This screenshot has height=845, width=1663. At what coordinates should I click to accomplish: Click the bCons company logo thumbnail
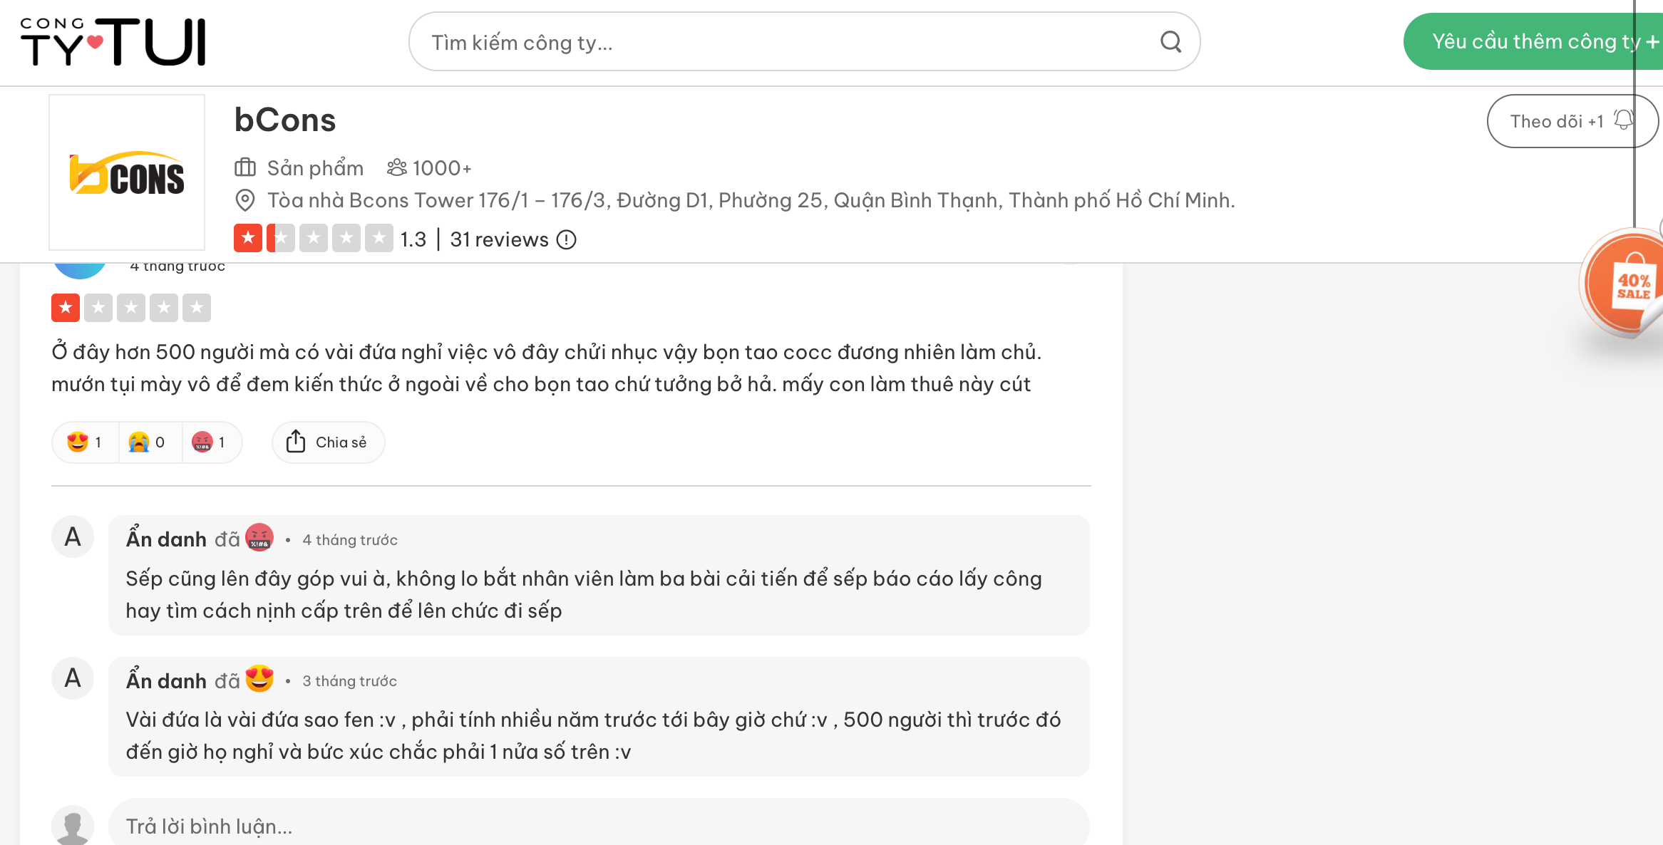point(127,172)
